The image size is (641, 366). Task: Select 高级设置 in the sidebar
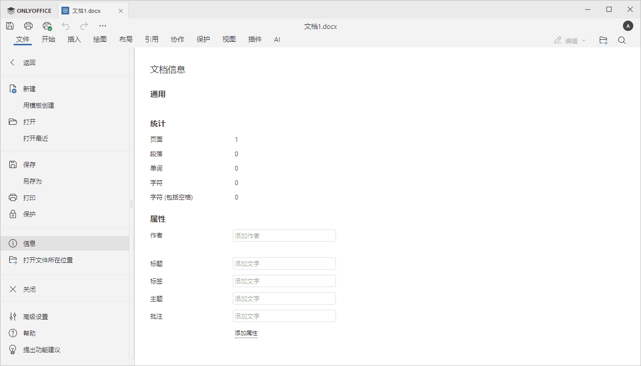click(36, 317)
